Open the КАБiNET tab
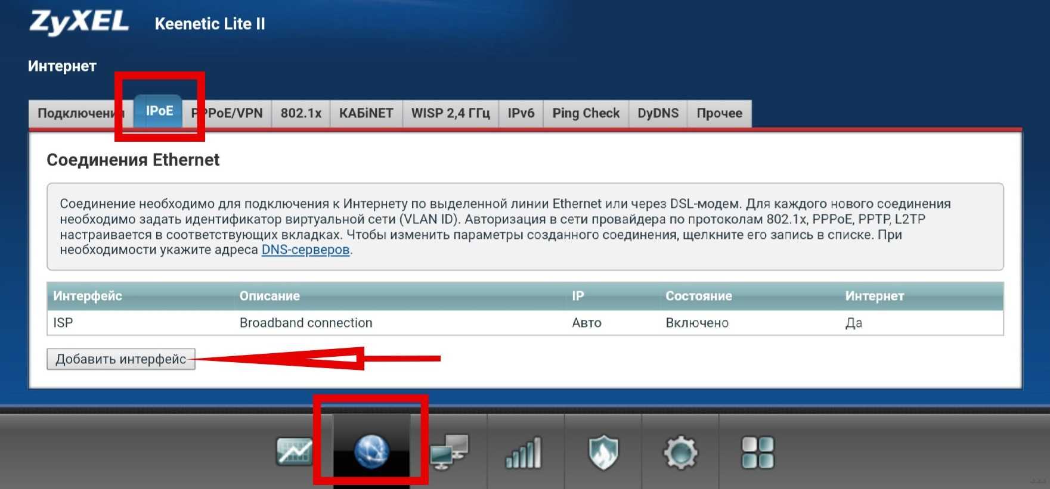1050x489 pixels. tap(366, 113)
